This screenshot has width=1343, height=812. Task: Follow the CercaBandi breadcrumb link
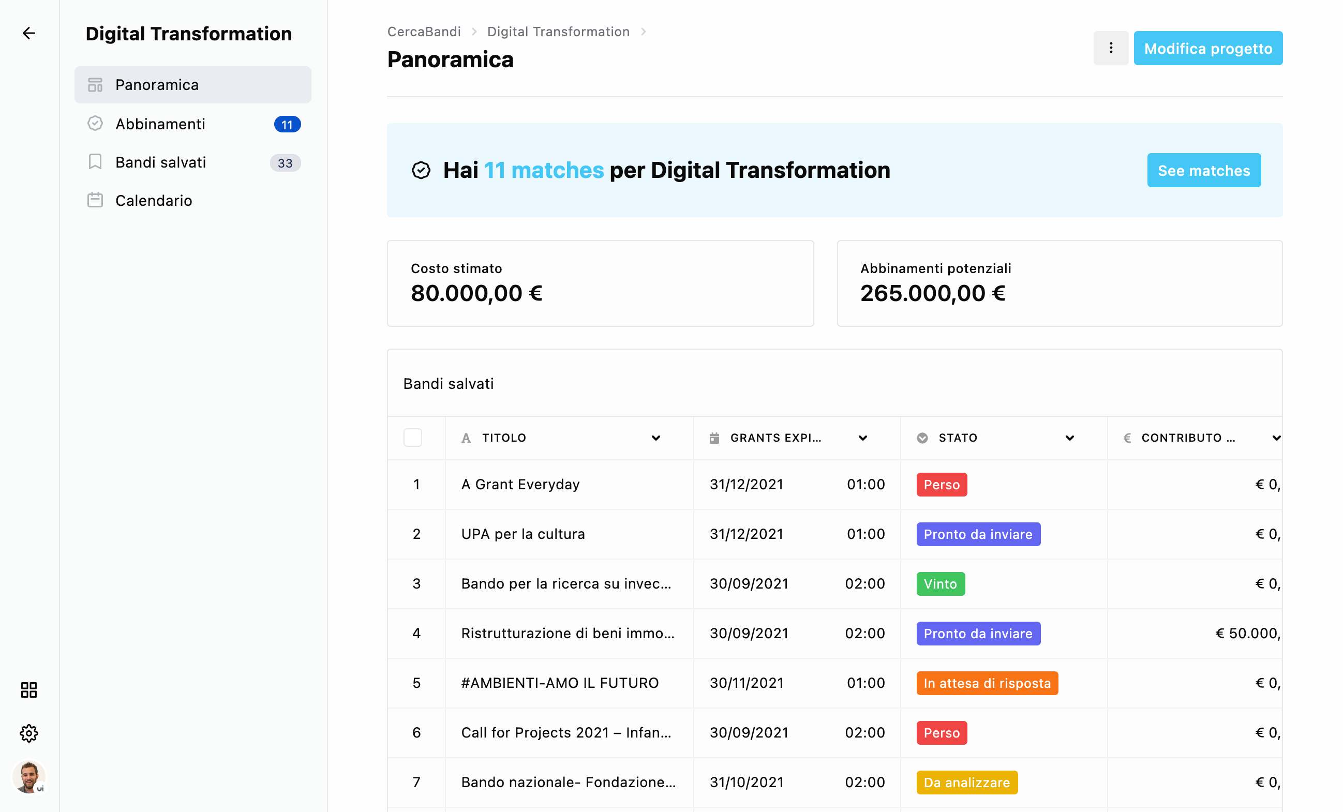424,32
